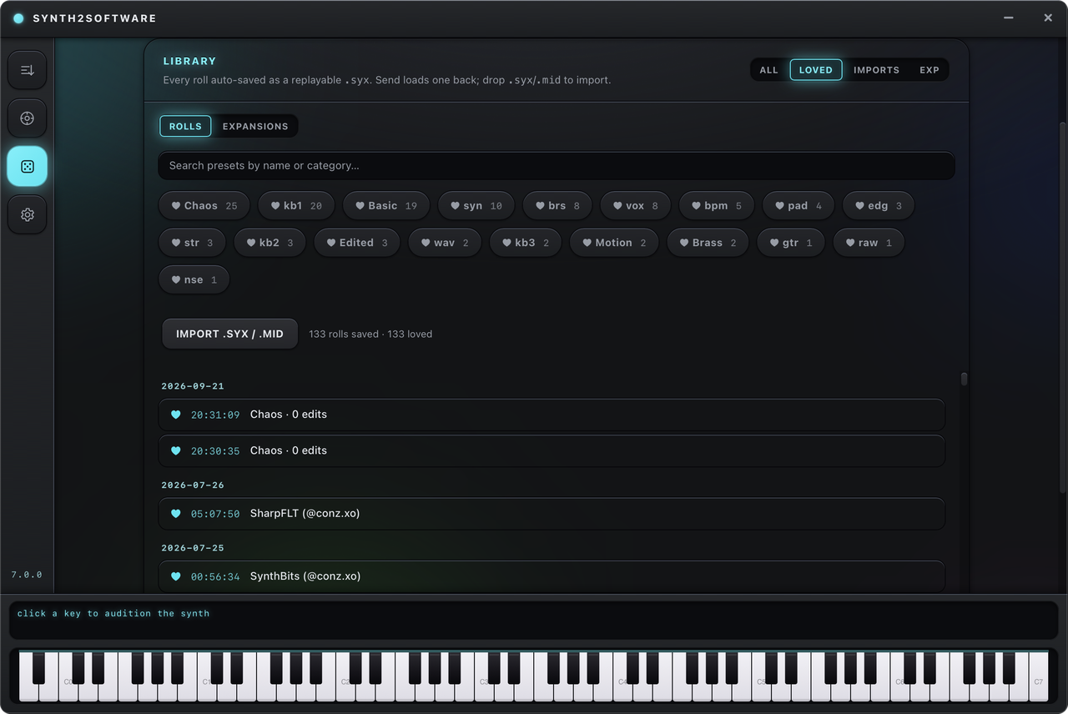Toggle the heart on SharpFLT roll
The width and height of the screenshot is (1068, 714).
click(176, 514)
